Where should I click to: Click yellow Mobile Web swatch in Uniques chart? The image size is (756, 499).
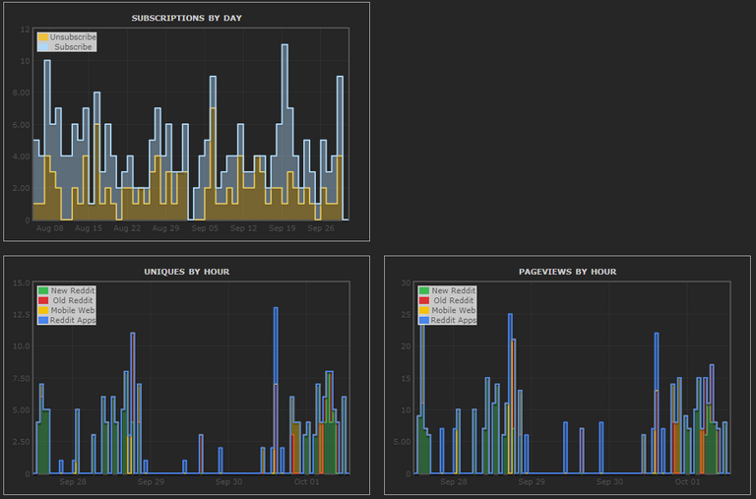click(x=43, y=310)
